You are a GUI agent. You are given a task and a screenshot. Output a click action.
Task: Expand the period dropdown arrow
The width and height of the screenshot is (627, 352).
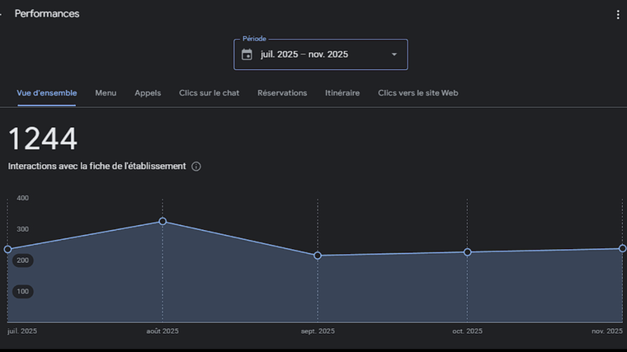[x=394, y=54]
